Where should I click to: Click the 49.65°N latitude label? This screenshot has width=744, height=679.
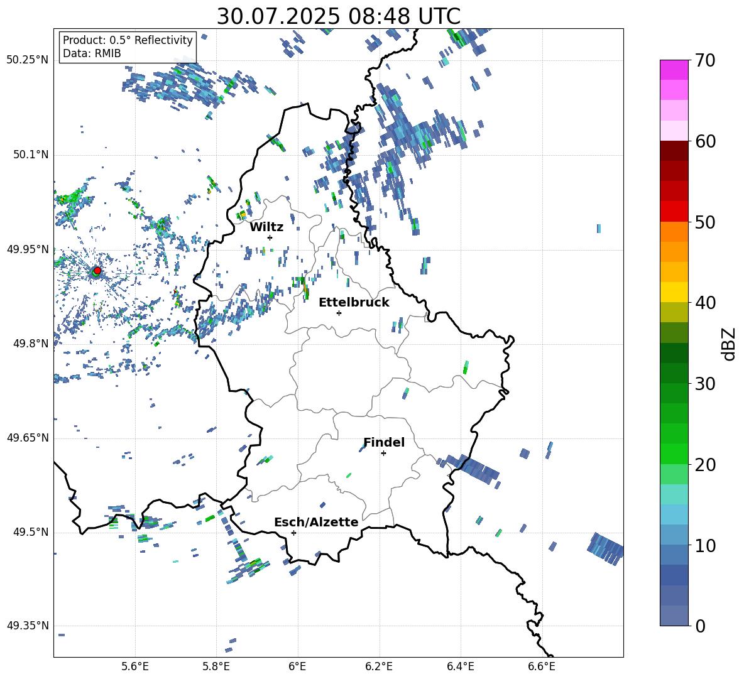pyautogui.click(x=28, y=438)
